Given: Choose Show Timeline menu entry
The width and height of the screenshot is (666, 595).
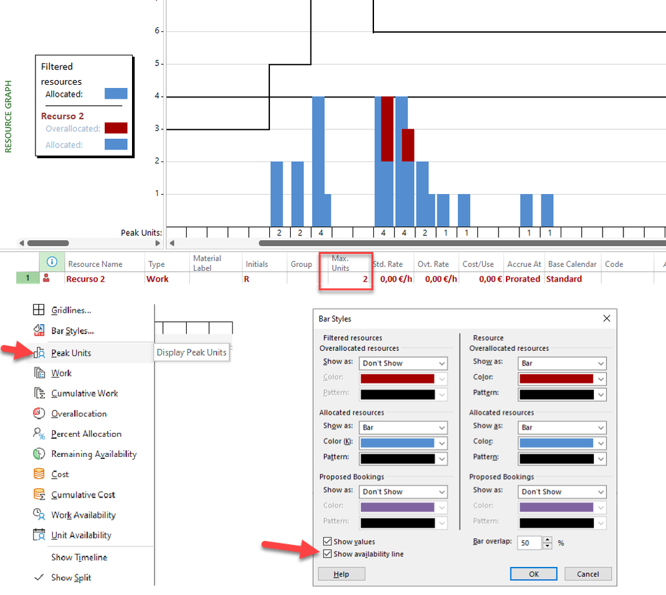Looking at the screenshot, I should 79,557.
